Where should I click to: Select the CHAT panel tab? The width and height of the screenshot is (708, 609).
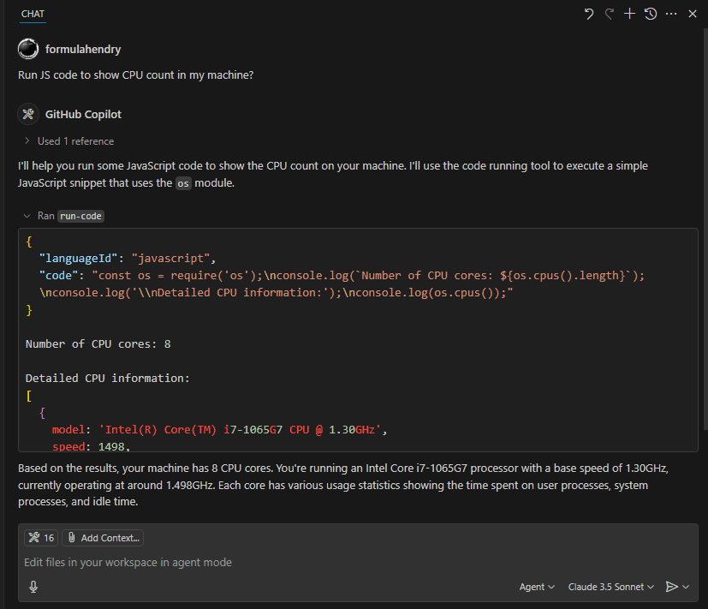[x=33, y=14]
